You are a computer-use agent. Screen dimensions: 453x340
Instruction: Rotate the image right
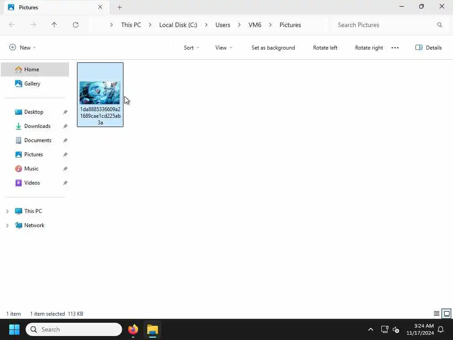pos(369,48)
